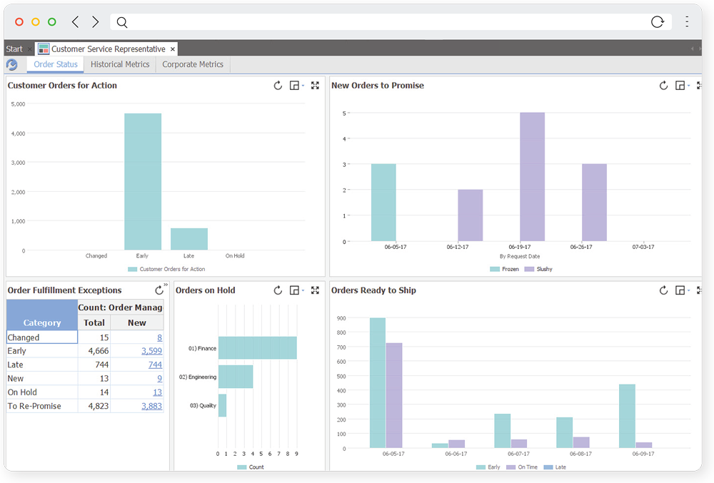714x483 pixels.
Task: Expand the Order Fulfillment Exceptions panel toolbar chevron
Action: coord(166,285)
